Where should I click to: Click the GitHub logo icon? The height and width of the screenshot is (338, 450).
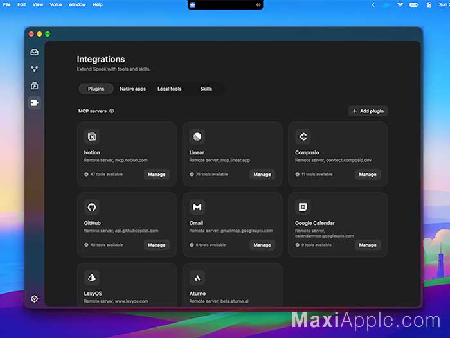[92, 207]
